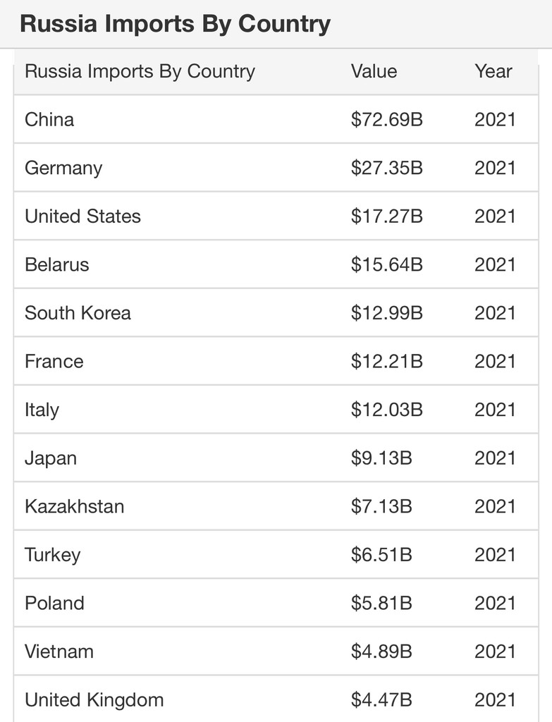
Task: Click the Russia Imports By Country column header
Action: [x=140, y=72]
